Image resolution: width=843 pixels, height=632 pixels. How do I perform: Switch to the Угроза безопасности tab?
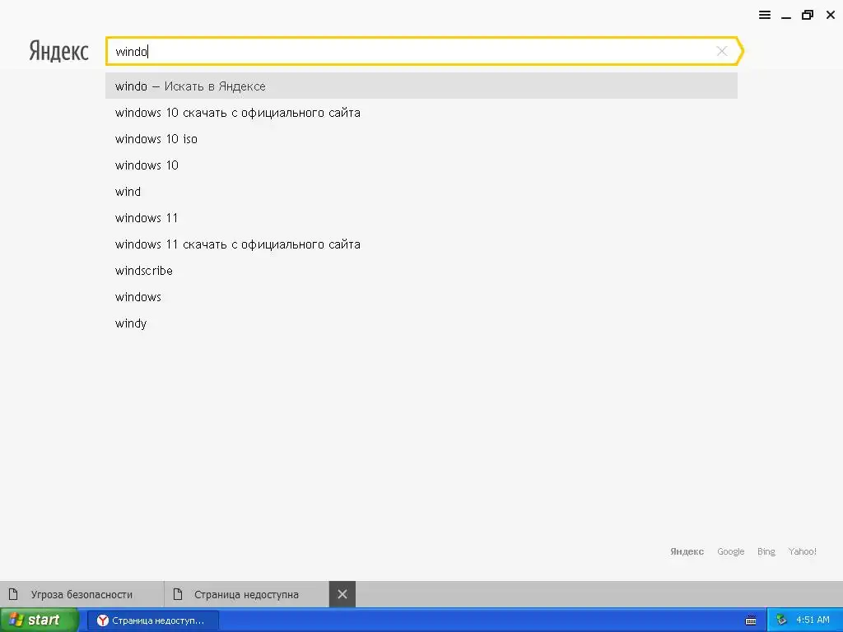82,594
